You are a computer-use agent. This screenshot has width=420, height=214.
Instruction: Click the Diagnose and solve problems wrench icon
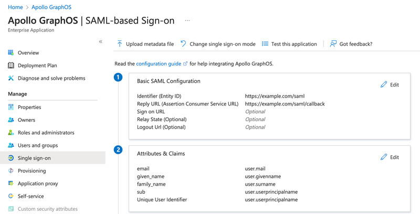[x=10, y=78]
